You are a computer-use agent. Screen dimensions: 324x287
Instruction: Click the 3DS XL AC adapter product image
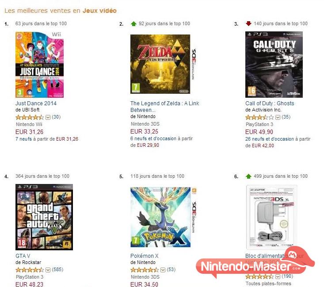click(x=271, y=217)
